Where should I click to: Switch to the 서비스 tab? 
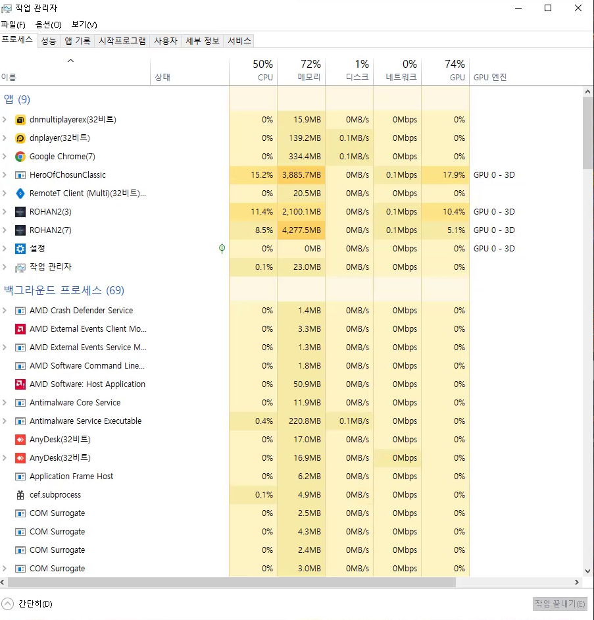coord(239,41)
